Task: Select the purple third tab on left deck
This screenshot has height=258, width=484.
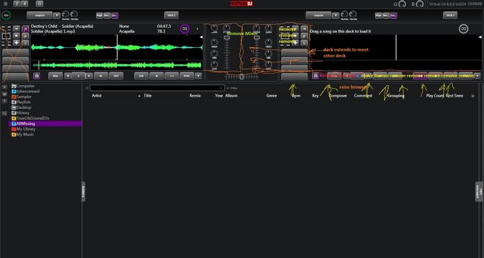Action: (114, 16)
